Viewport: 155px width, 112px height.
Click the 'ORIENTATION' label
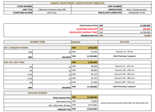pyautogui.click(x=115, y=9)
